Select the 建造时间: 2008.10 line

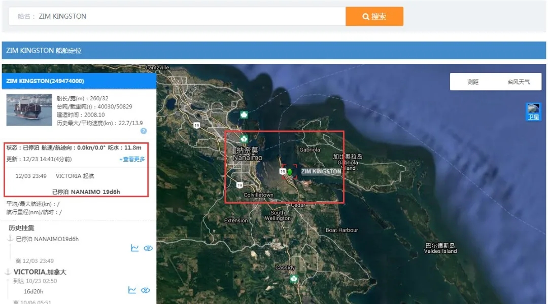pos(81,115)
